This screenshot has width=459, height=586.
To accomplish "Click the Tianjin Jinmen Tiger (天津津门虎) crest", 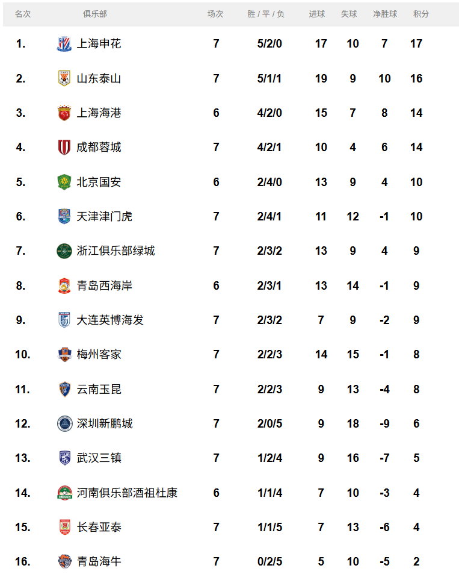I will pyautogui.click(x=64, y=217).
